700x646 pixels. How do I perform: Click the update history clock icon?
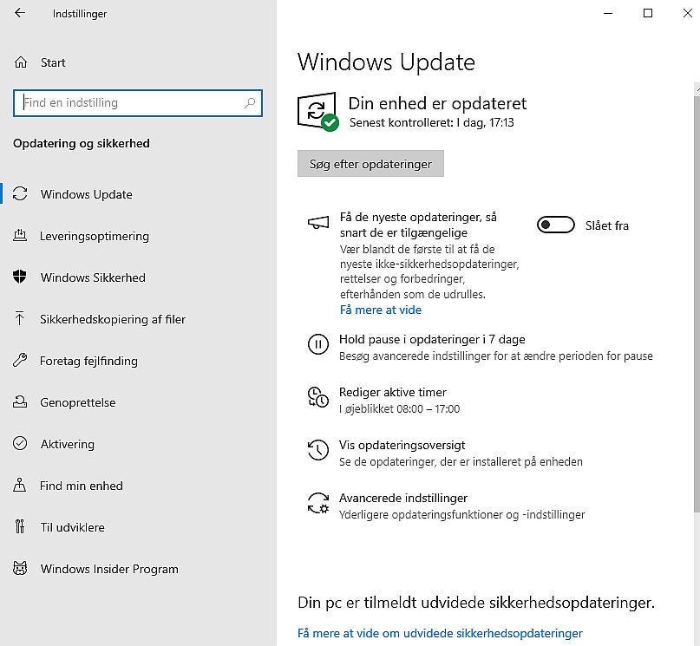[x=318, y=450]
